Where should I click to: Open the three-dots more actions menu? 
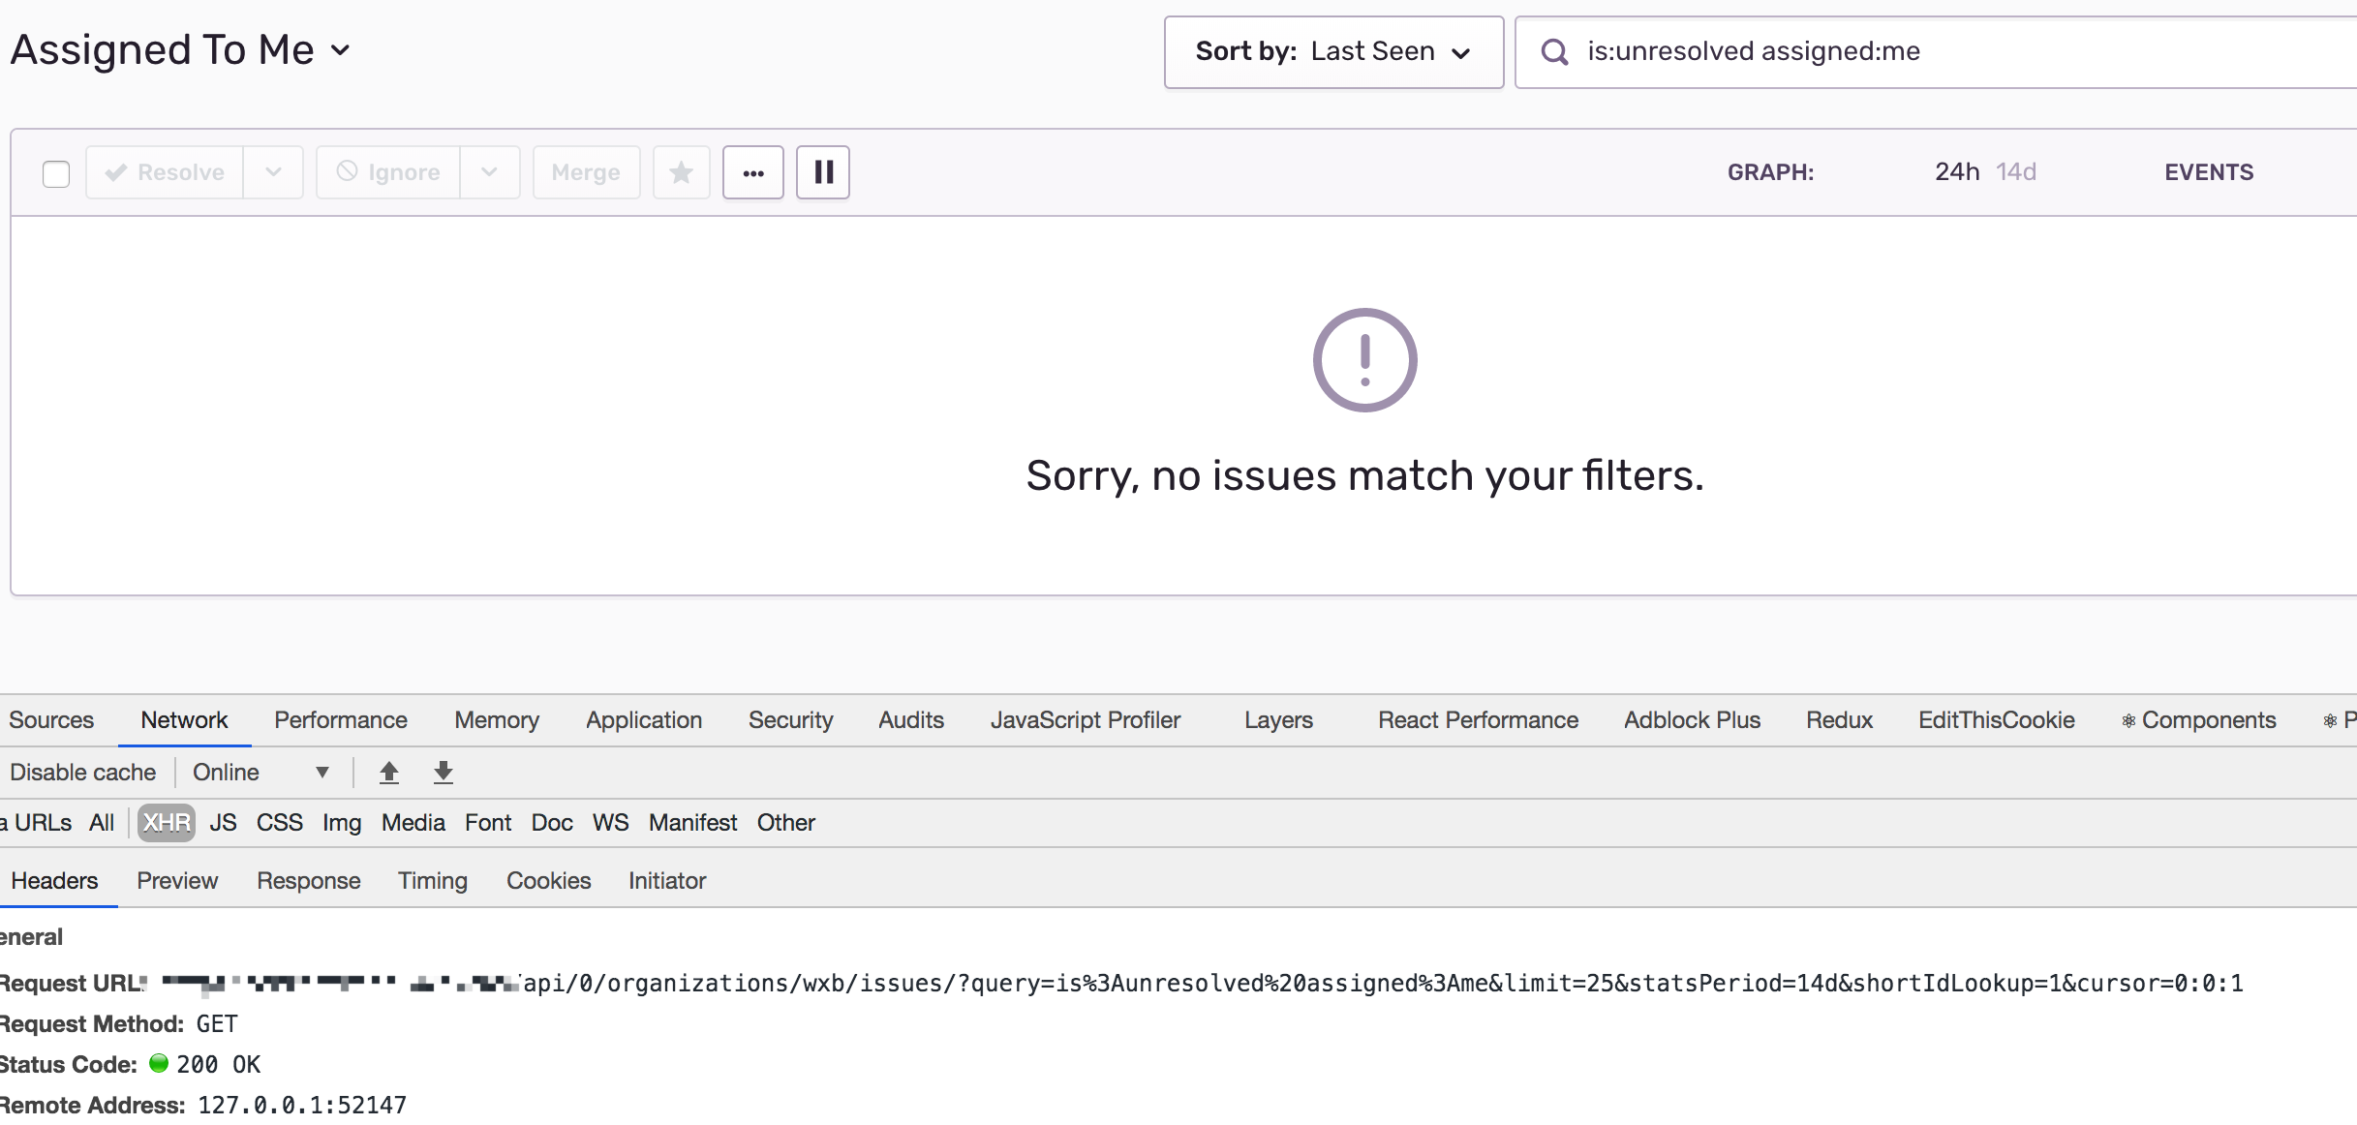[x=752, y=172]
